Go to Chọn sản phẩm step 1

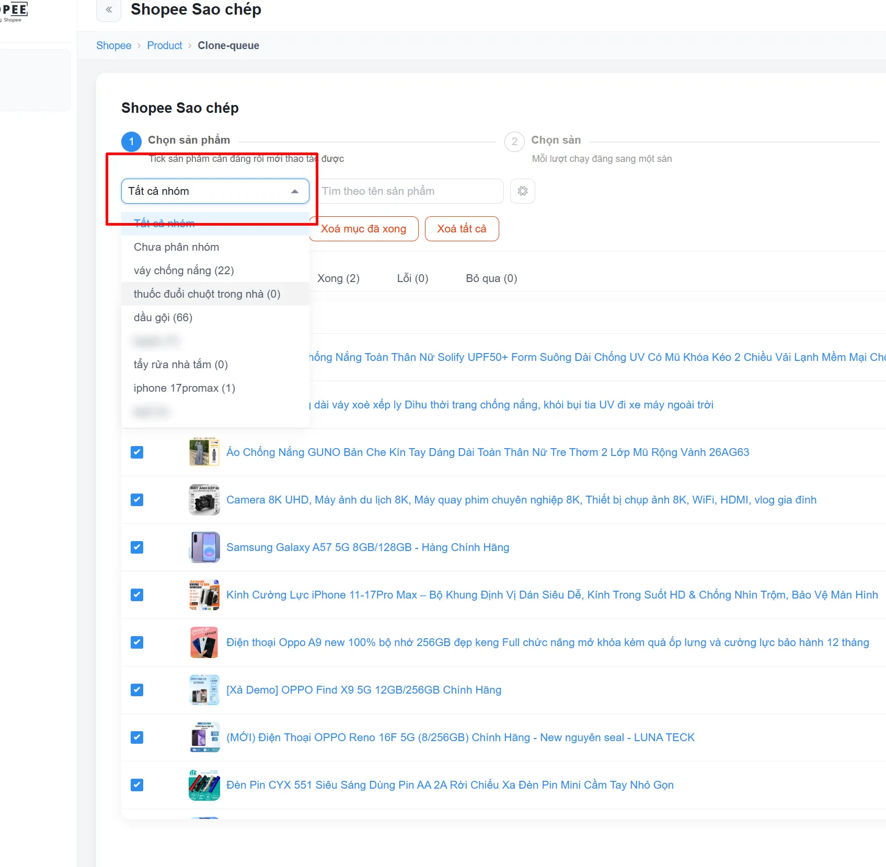pyautogui.click(x=189, y=140)
